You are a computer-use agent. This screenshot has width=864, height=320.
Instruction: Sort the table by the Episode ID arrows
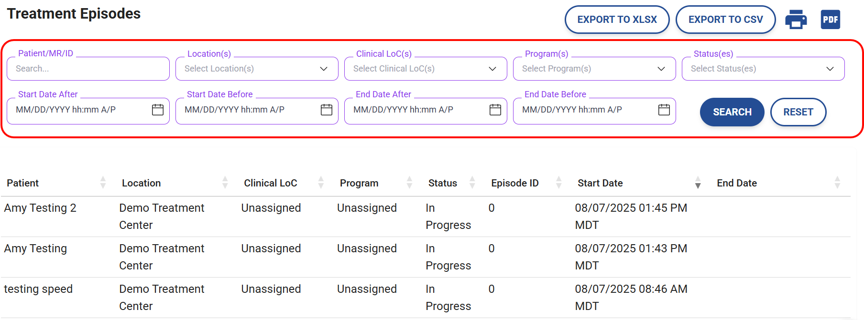pos(558,183)
